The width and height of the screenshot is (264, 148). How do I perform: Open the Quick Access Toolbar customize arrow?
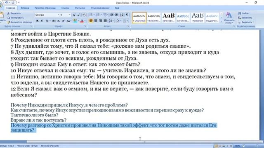click(19, 2)
